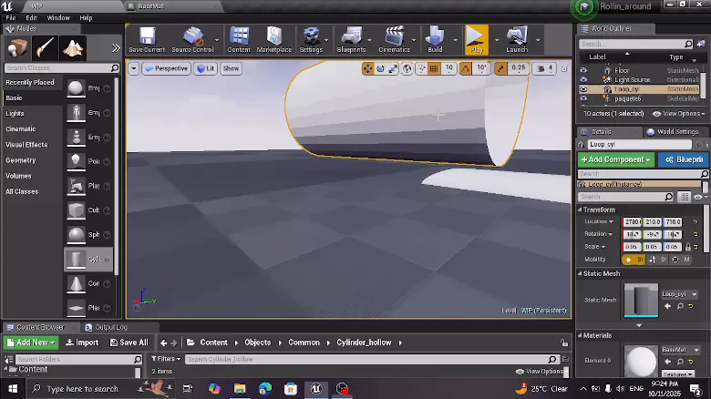Switch to World Settings tab
Image resolution: width=711 pixels, height=399 pixels.
tap(673, 131)
